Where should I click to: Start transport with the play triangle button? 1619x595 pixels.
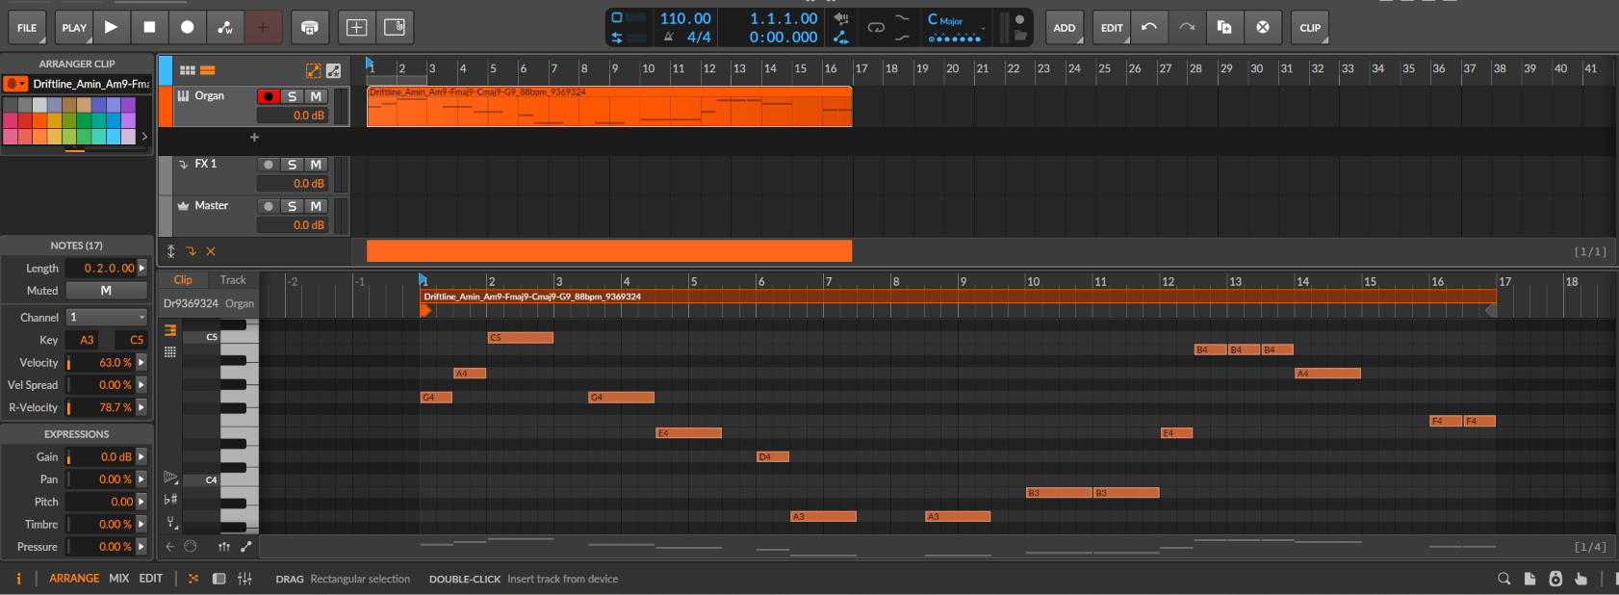pos(111,27)
